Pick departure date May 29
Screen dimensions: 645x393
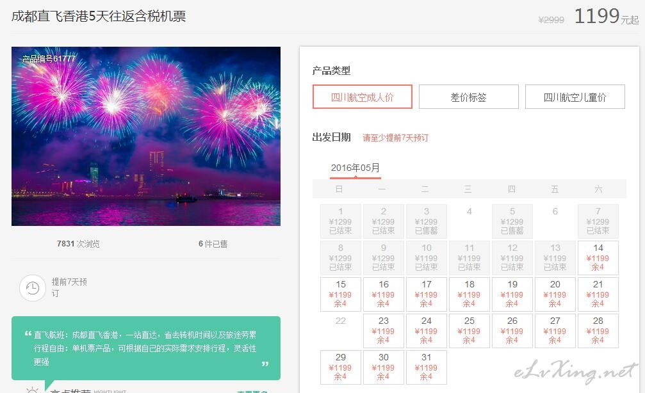click(341, 367)
